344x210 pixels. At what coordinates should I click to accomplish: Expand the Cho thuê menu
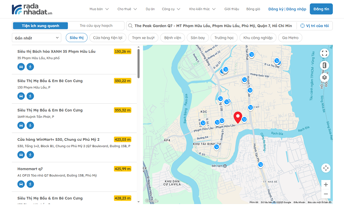coord(127,9)
